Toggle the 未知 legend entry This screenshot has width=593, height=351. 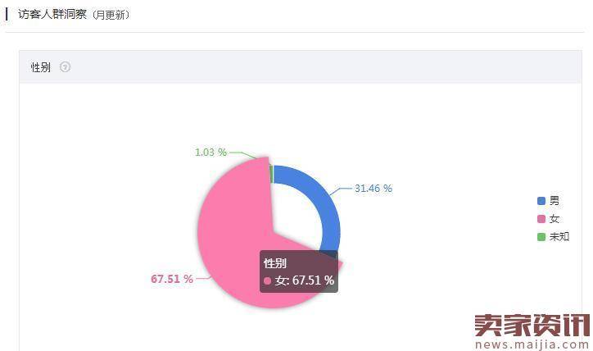pyautogui.click(x=553, y=237)
